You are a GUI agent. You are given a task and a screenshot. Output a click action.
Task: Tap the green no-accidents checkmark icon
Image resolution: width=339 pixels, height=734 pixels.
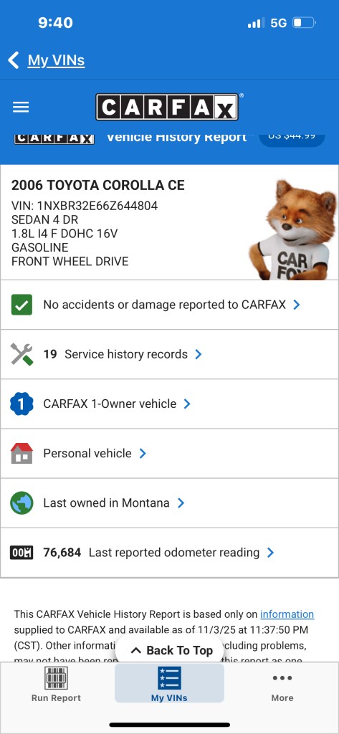(x=22, y=305)
